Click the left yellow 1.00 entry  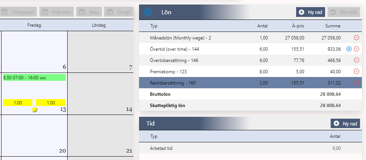point(17,103)
